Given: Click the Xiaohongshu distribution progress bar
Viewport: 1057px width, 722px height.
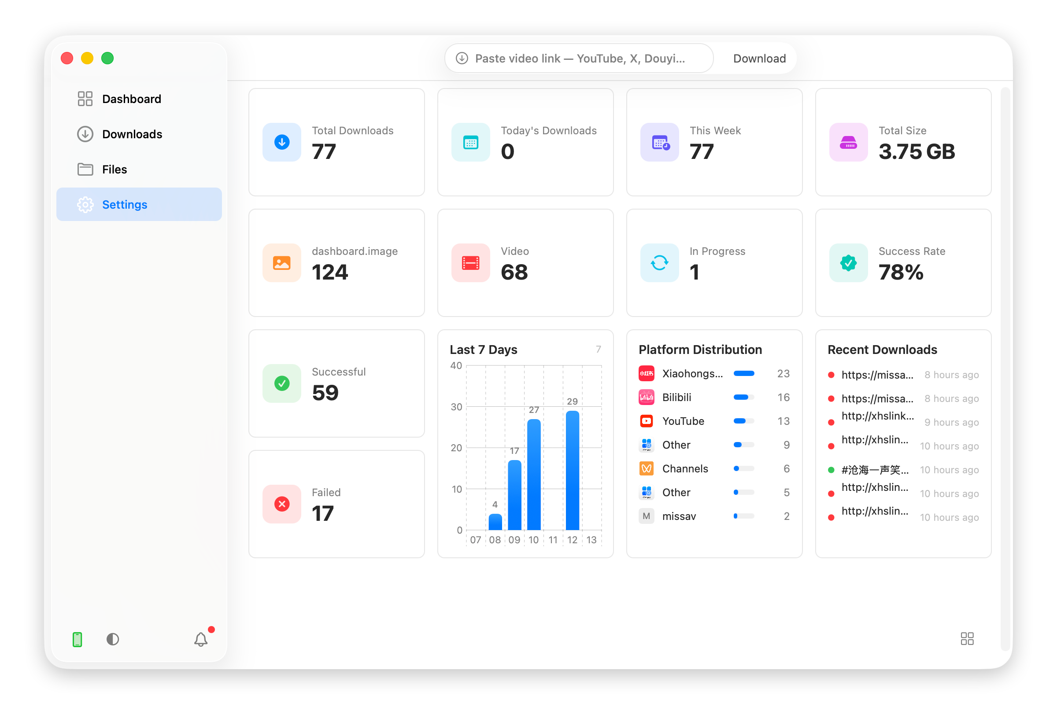Looking at the screenshot, I should pyautogui.click(x=744, y=374).
